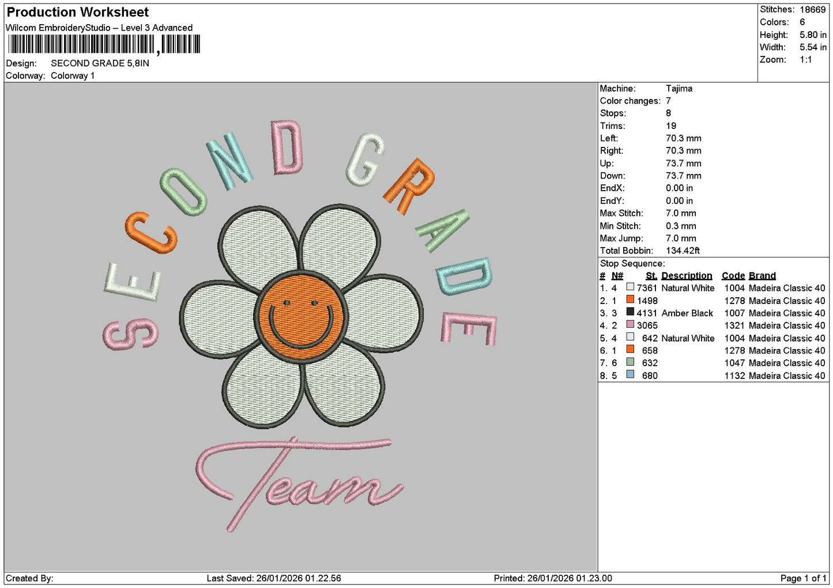Select the Width value 5.54 in

pyautogui.click(x=813, y=47)
